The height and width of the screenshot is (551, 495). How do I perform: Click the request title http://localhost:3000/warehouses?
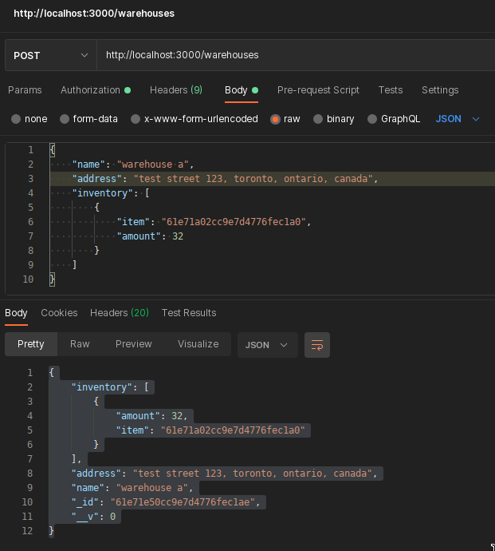click(94, 14)
